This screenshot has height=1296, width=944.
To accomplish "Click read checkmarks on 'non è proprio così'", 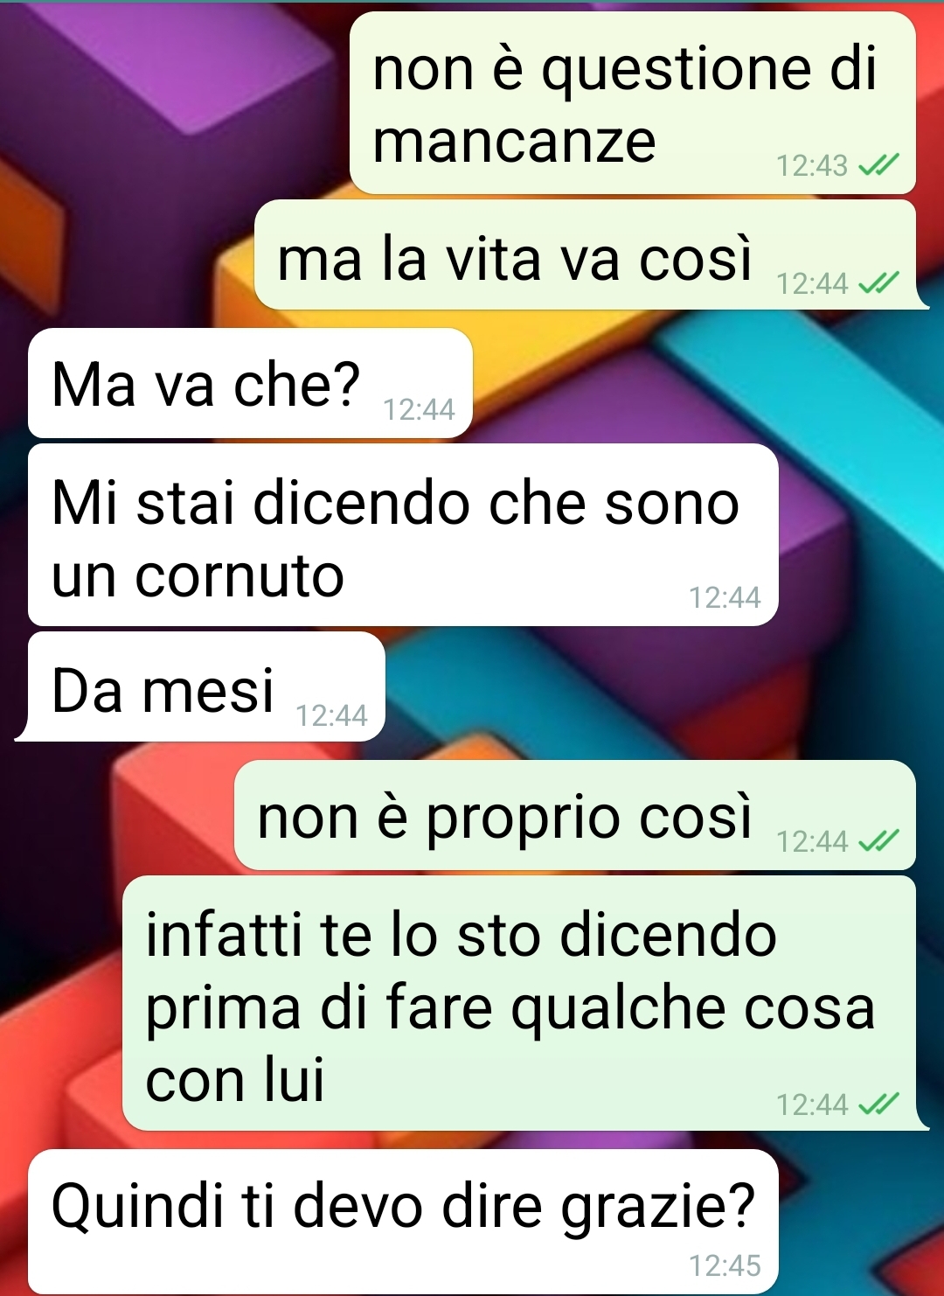I will pos(878,840).
